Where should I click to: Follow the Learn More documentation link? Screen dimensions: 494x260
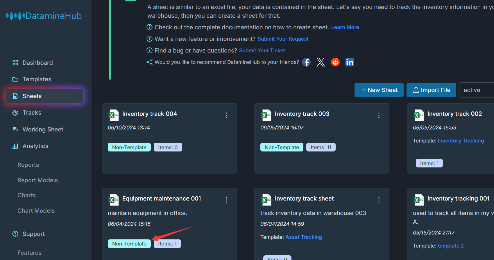[345, 27]
